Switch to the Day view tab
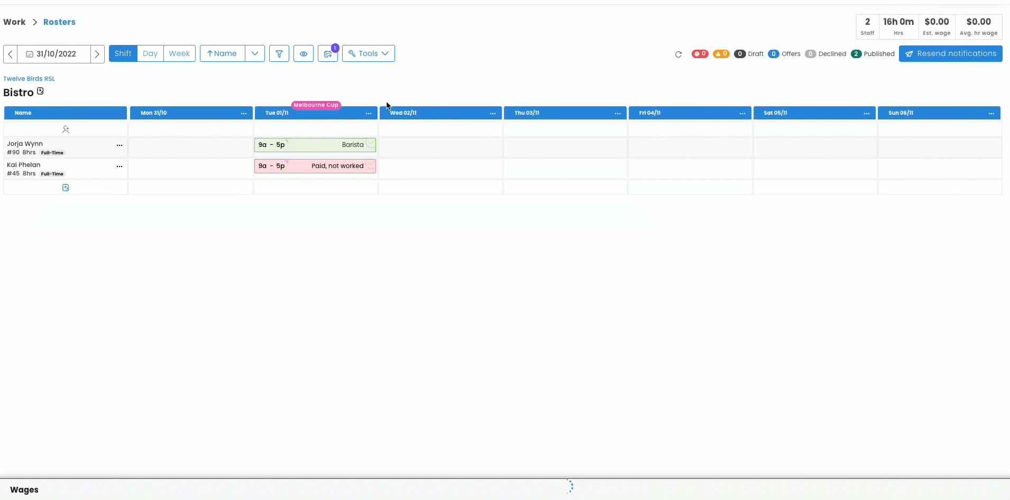 tap(150, 53)
